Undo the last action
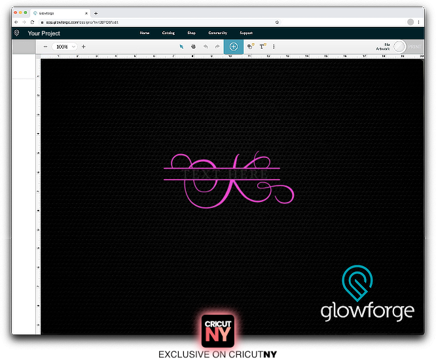The height and width of the screenshot is (362, 436). (x=206, y=47)
